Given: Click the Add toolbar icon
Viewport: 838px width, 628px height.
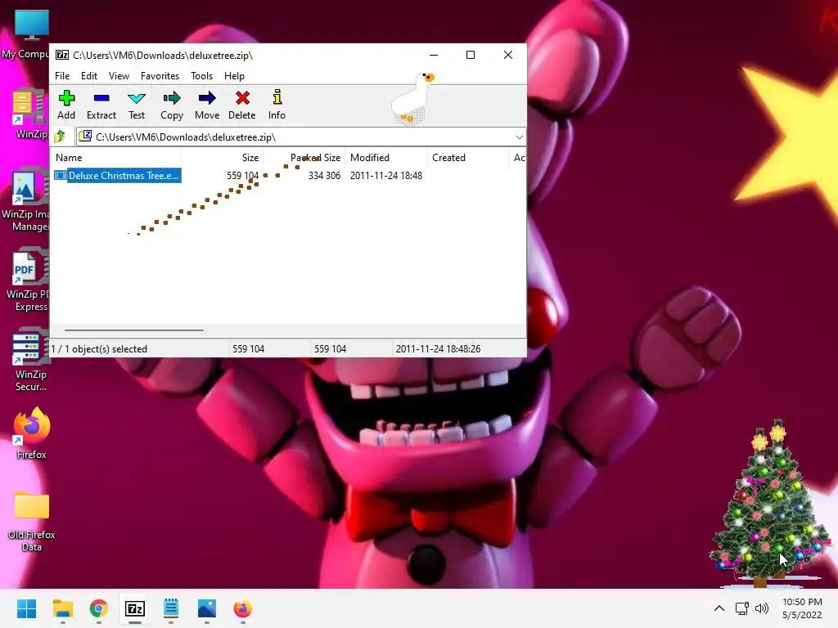Looking at the screenshot, I should point(66,105).
